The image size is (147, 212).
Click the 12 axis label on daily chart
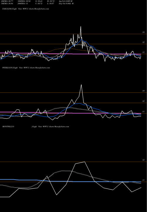pos(143,42)
